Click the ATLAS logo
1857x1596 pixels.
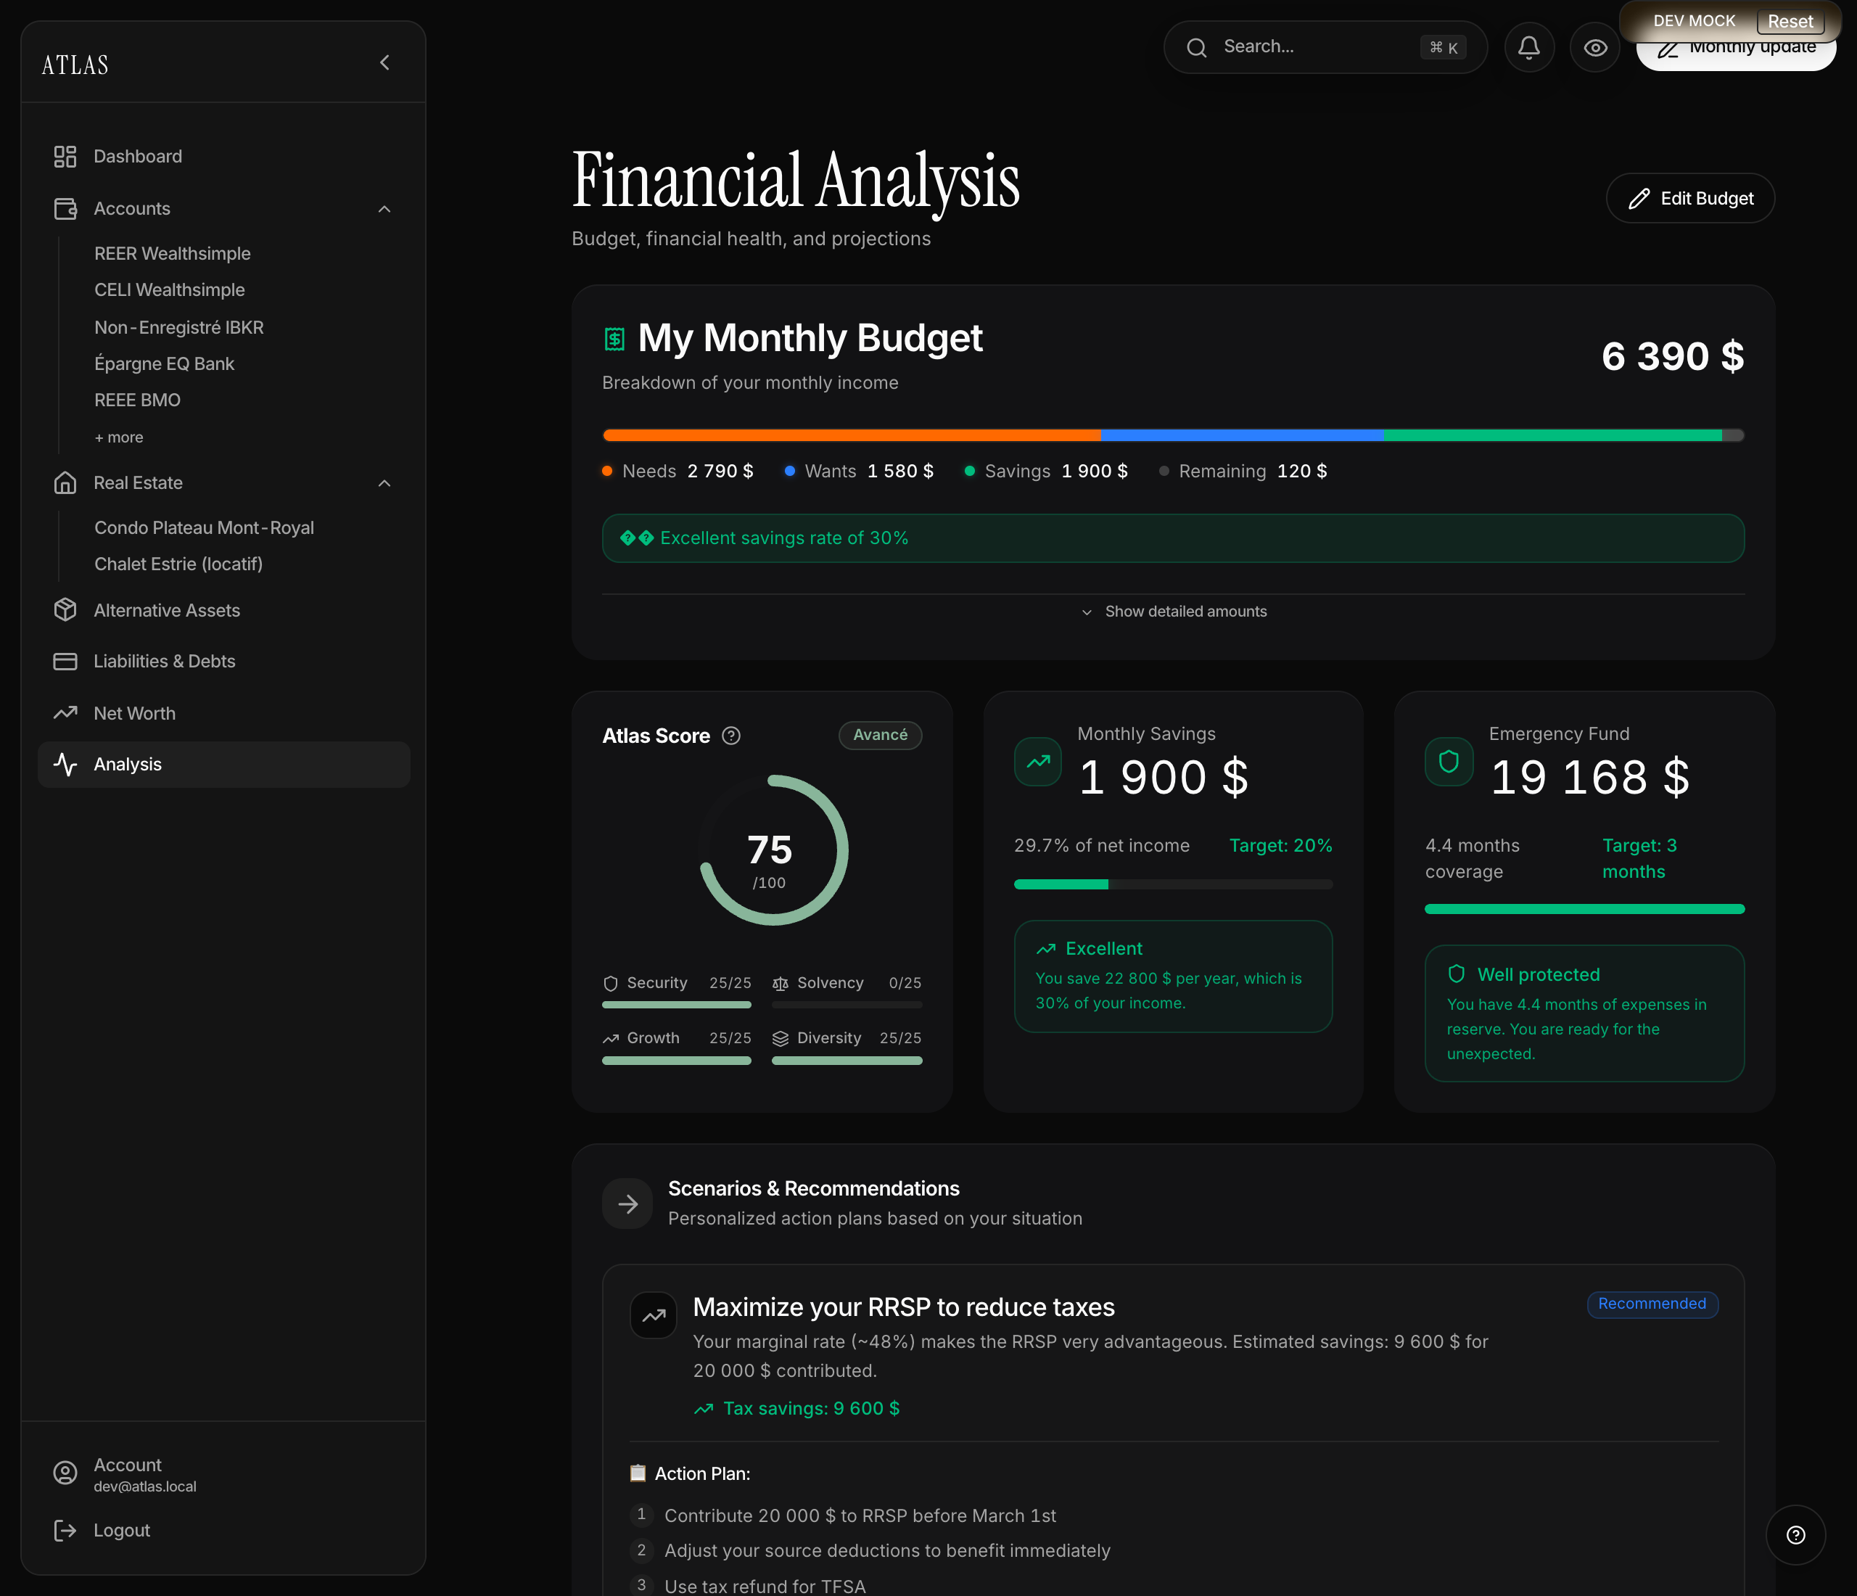tap(75, 65)
